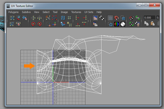This screenshot has height=109, width=164.
Task: Open the Polygons menu
Action: [14, 12]
